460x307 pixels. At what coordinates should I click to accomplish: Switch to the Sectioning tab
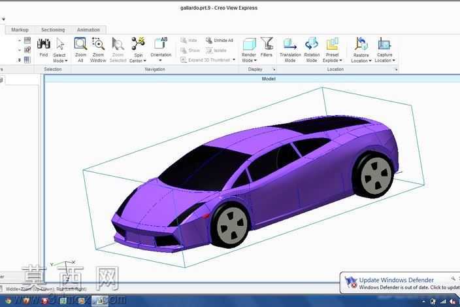tap(53, 29)
